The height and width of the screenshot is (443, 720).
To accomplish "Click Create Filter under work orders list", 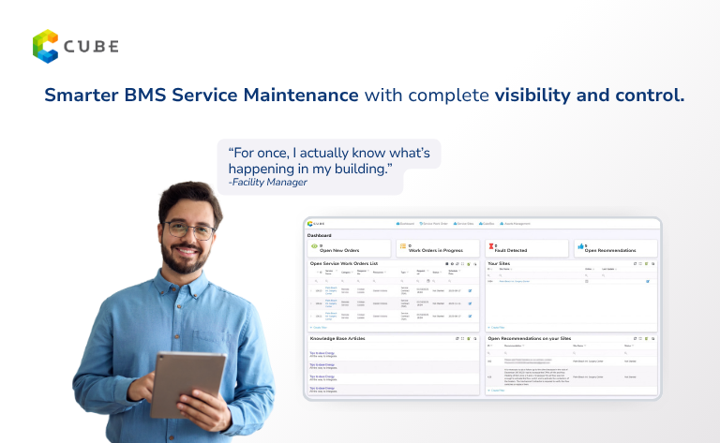I will click(x=320, y=327).
